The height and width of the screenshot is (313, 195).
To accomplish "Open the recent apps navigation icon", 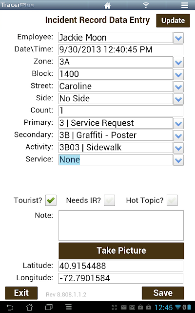I will point(49,307).
